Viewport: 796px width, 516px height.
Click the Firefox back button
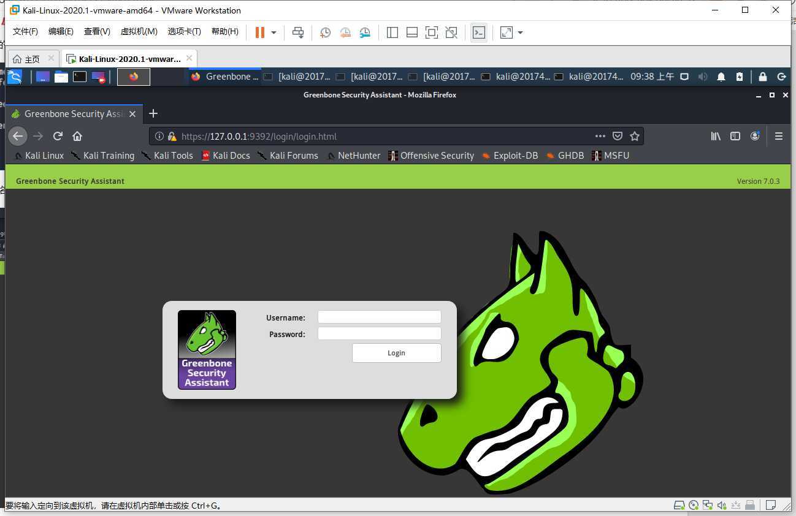click(x=18, y=136)
